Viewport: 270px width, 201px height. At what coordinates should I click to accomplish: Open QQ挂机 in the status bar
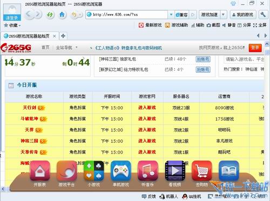click(x=192, y=196)
